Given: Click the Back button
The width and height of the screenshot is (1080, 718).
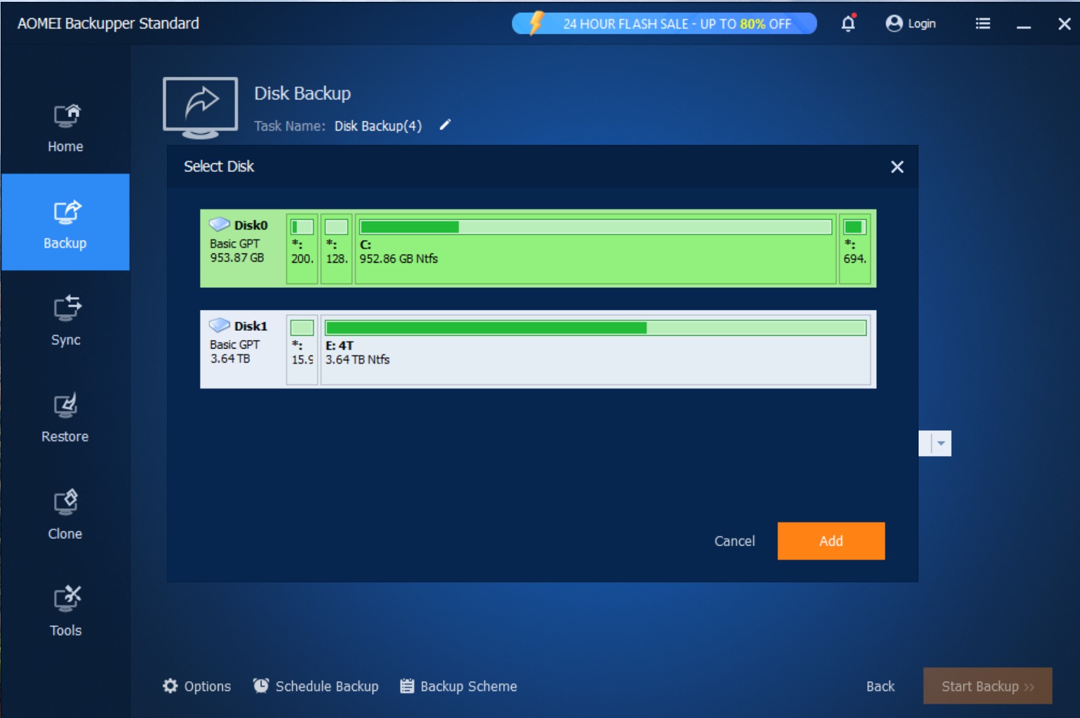Looking at the screenshot, I should [880, 686].
